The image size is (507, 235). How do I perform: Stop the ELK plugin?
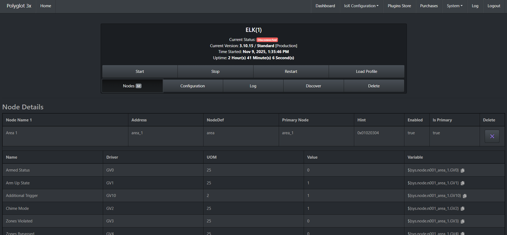215,71
